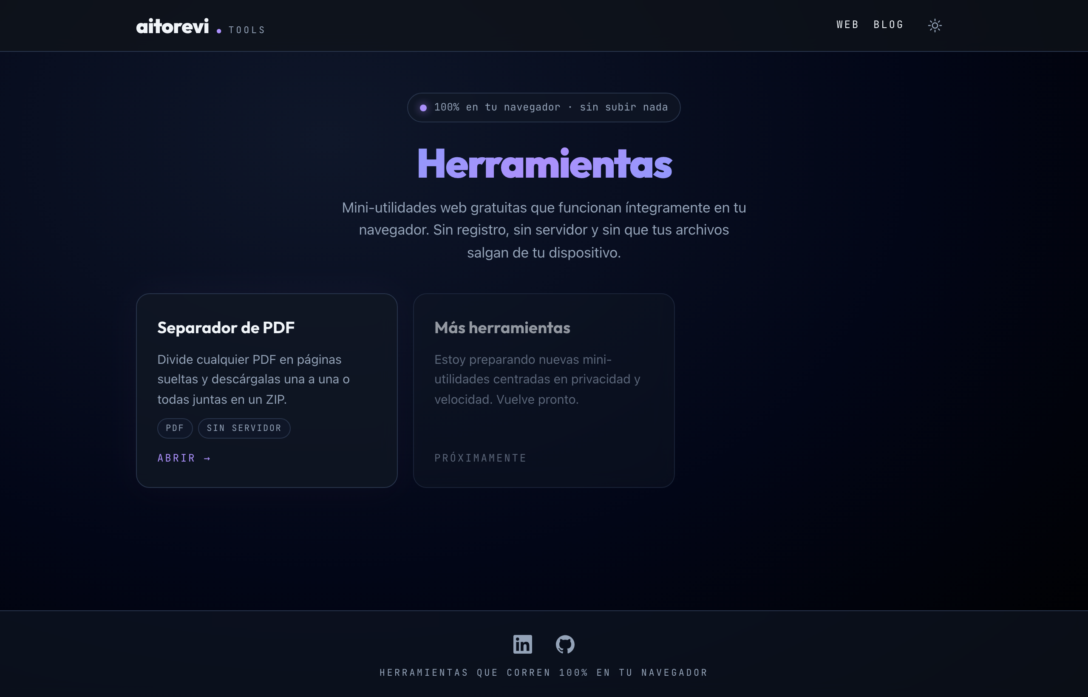Image resolution: width=1088 pixels, height=697 pixels.
Task: Open the BLOG navigation link
Action: pos(888,25)
